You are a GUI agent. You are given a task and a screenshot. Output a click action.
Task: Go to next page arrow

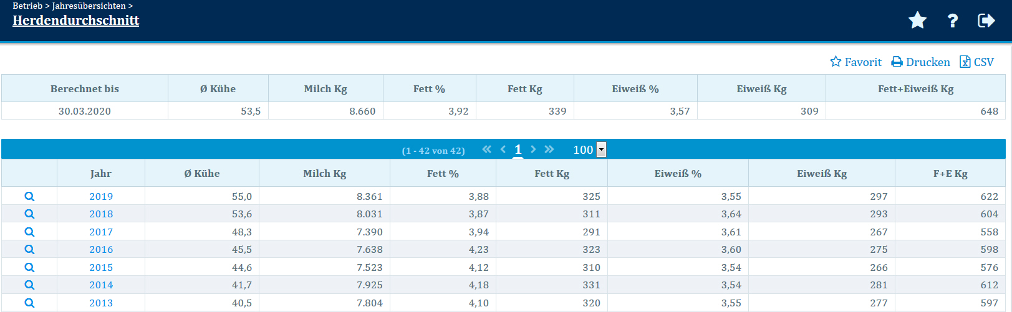[533, 149]
